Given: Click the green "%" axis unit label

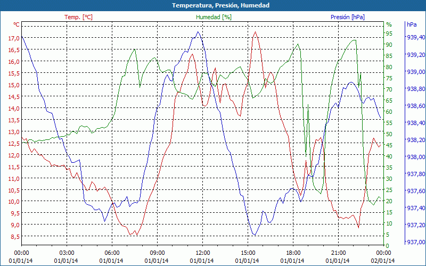Looking at the screenshot, I should pos(389,24).
